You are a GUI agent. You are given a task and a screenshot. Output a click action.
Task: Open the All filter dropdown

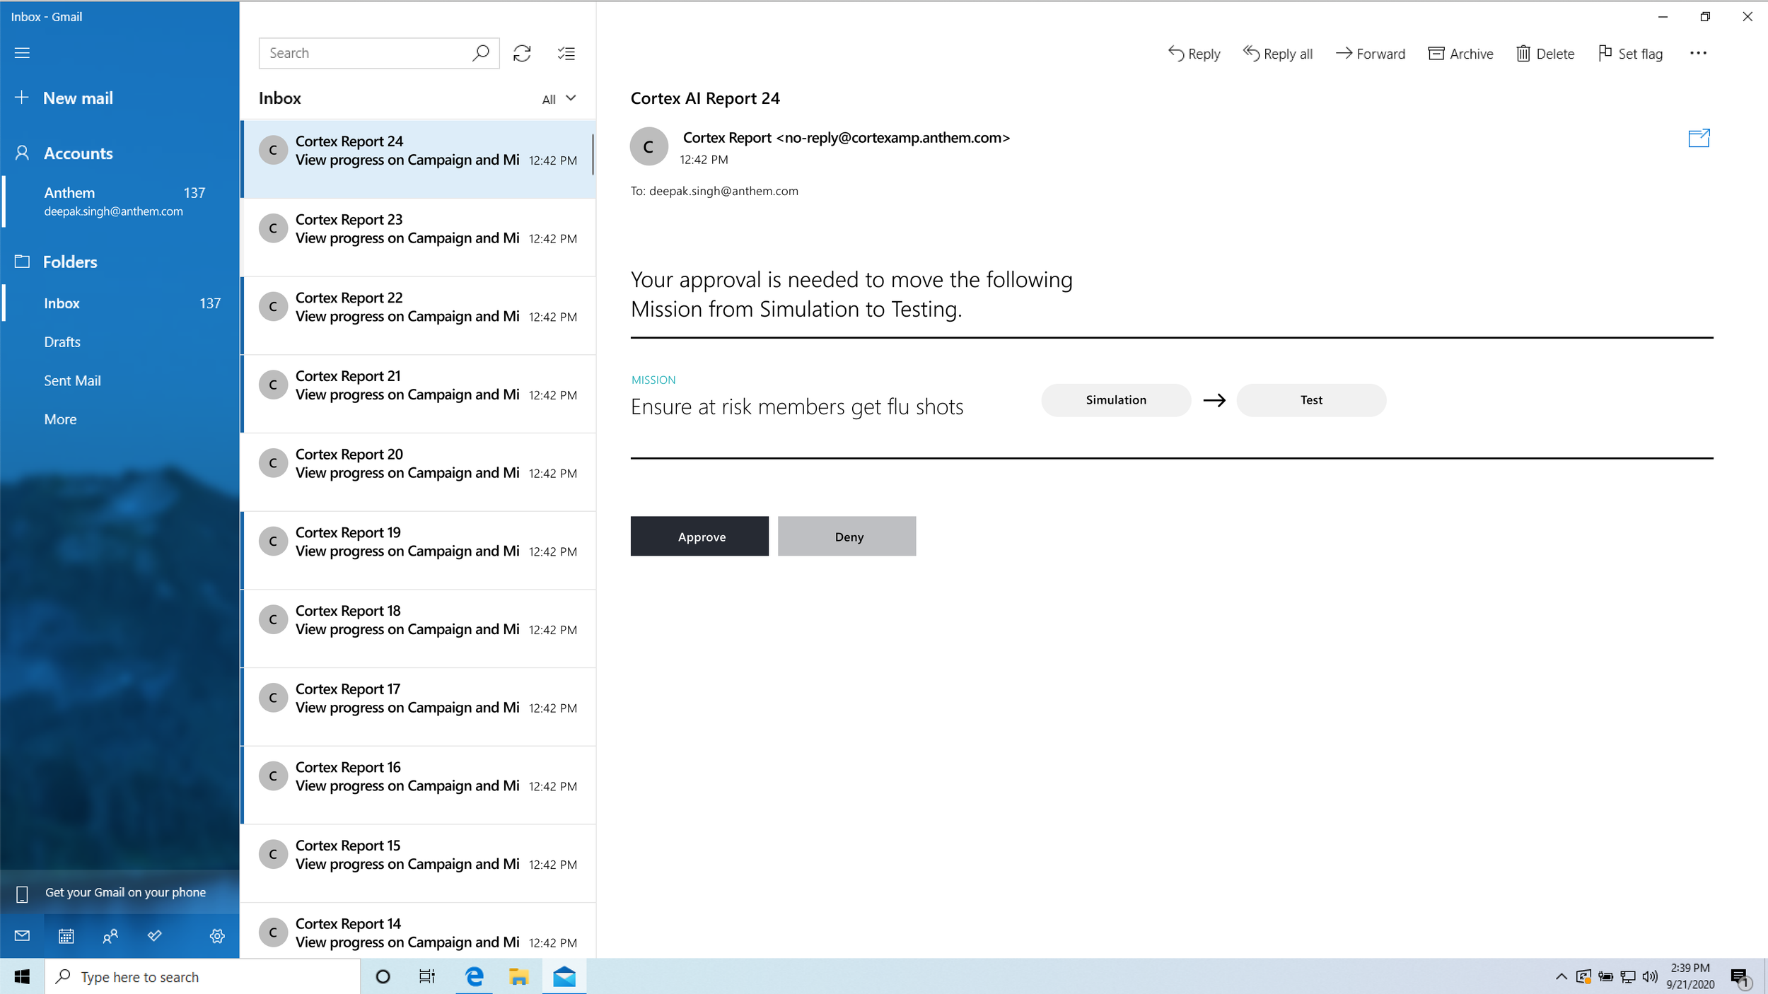tap(559, 99)
